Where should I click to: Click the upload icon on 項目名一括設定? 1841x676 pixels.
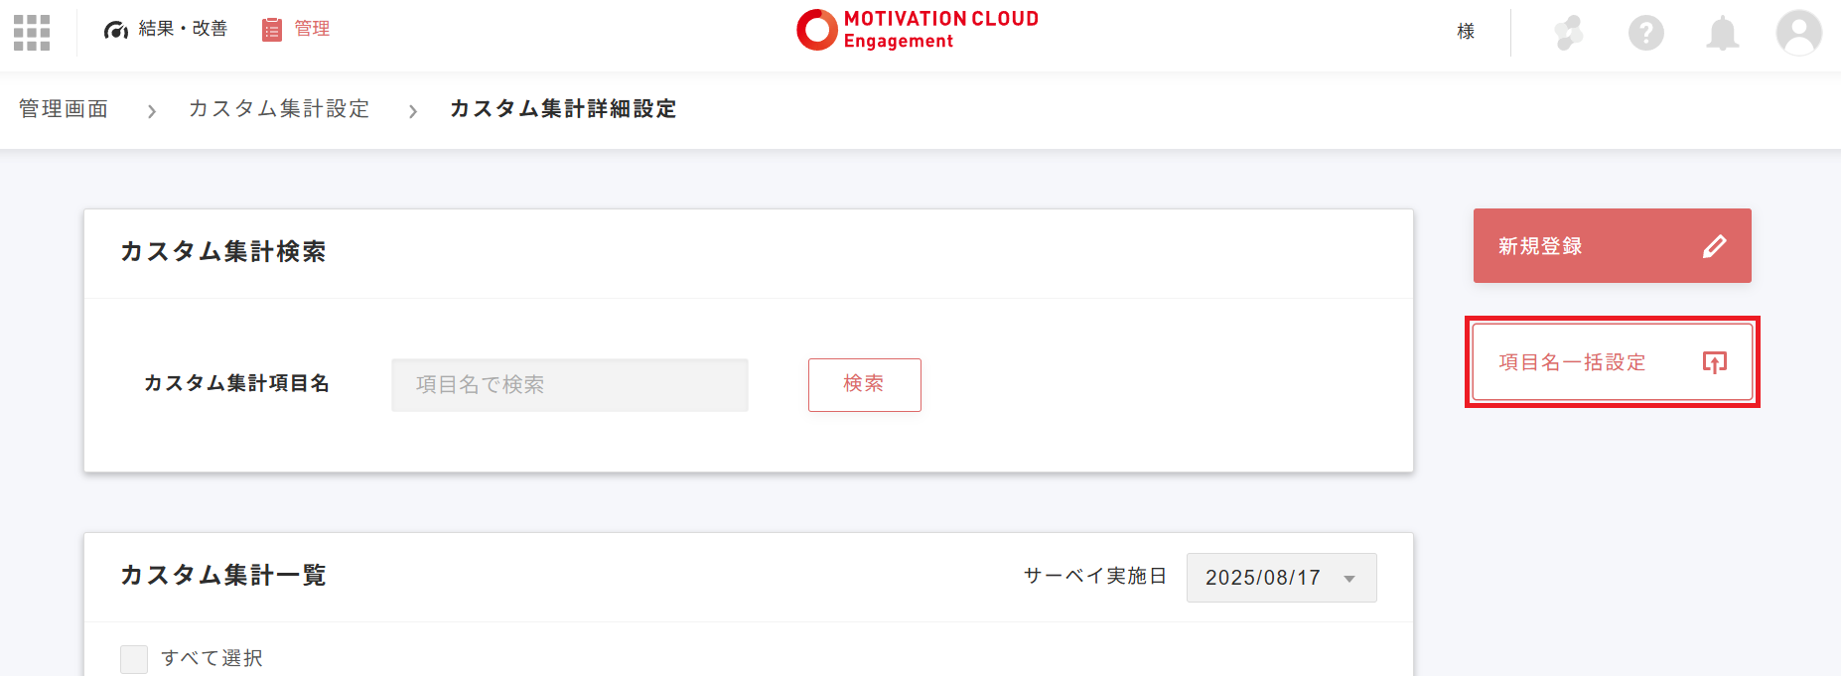point(1714,362)
